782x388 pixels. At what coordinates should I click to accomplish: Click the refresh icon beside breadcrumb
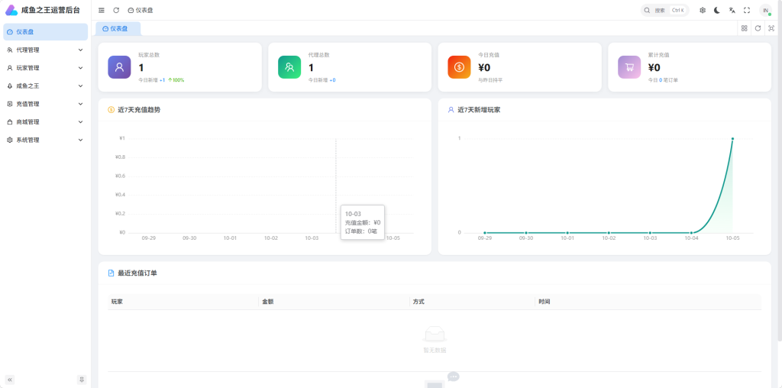116,10
